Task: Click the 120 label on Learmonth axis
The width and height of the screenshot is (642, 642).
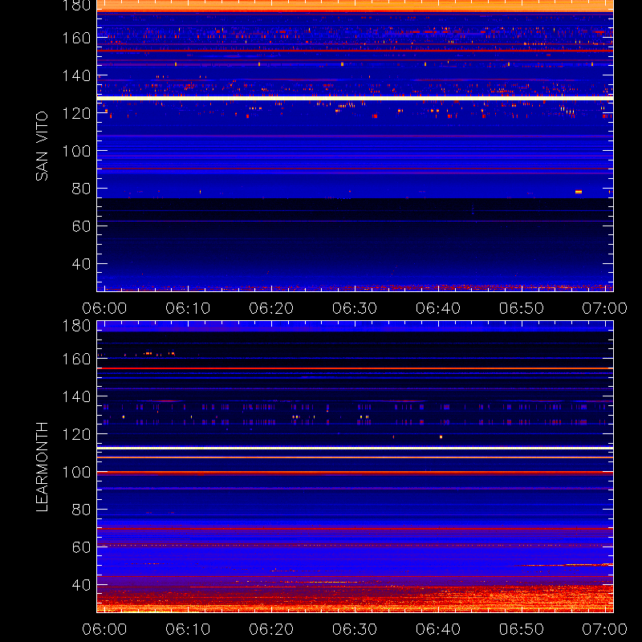Action: [x=76, y=434]
